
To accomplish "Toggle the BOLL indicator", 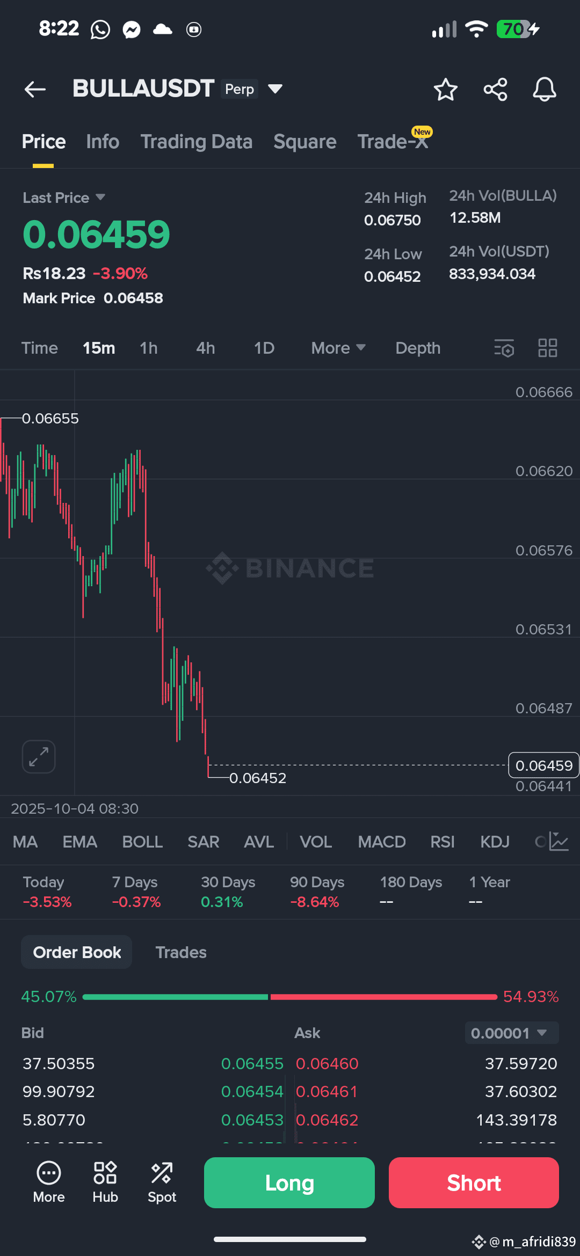I will coord(142,842).
